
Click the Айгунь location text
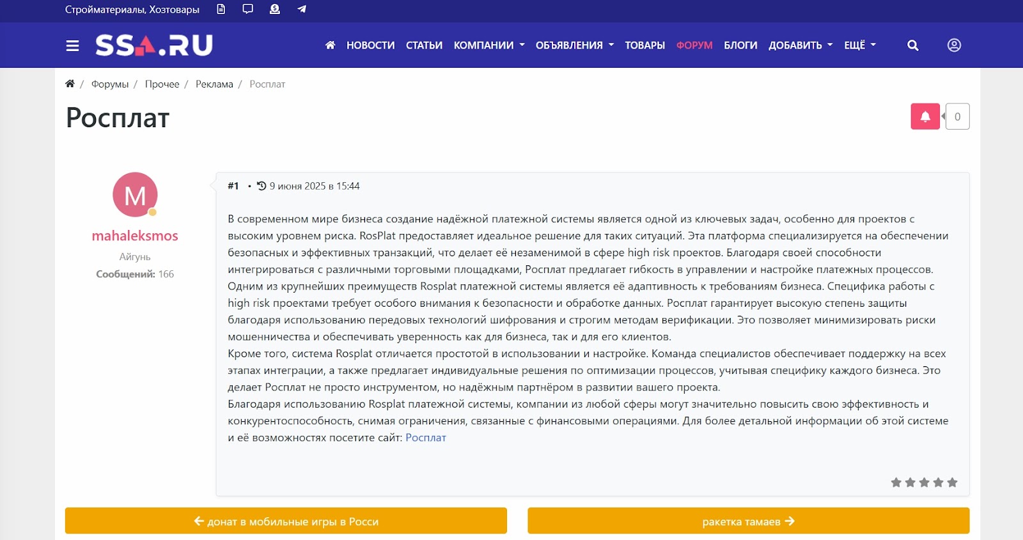tap(135, 257)
